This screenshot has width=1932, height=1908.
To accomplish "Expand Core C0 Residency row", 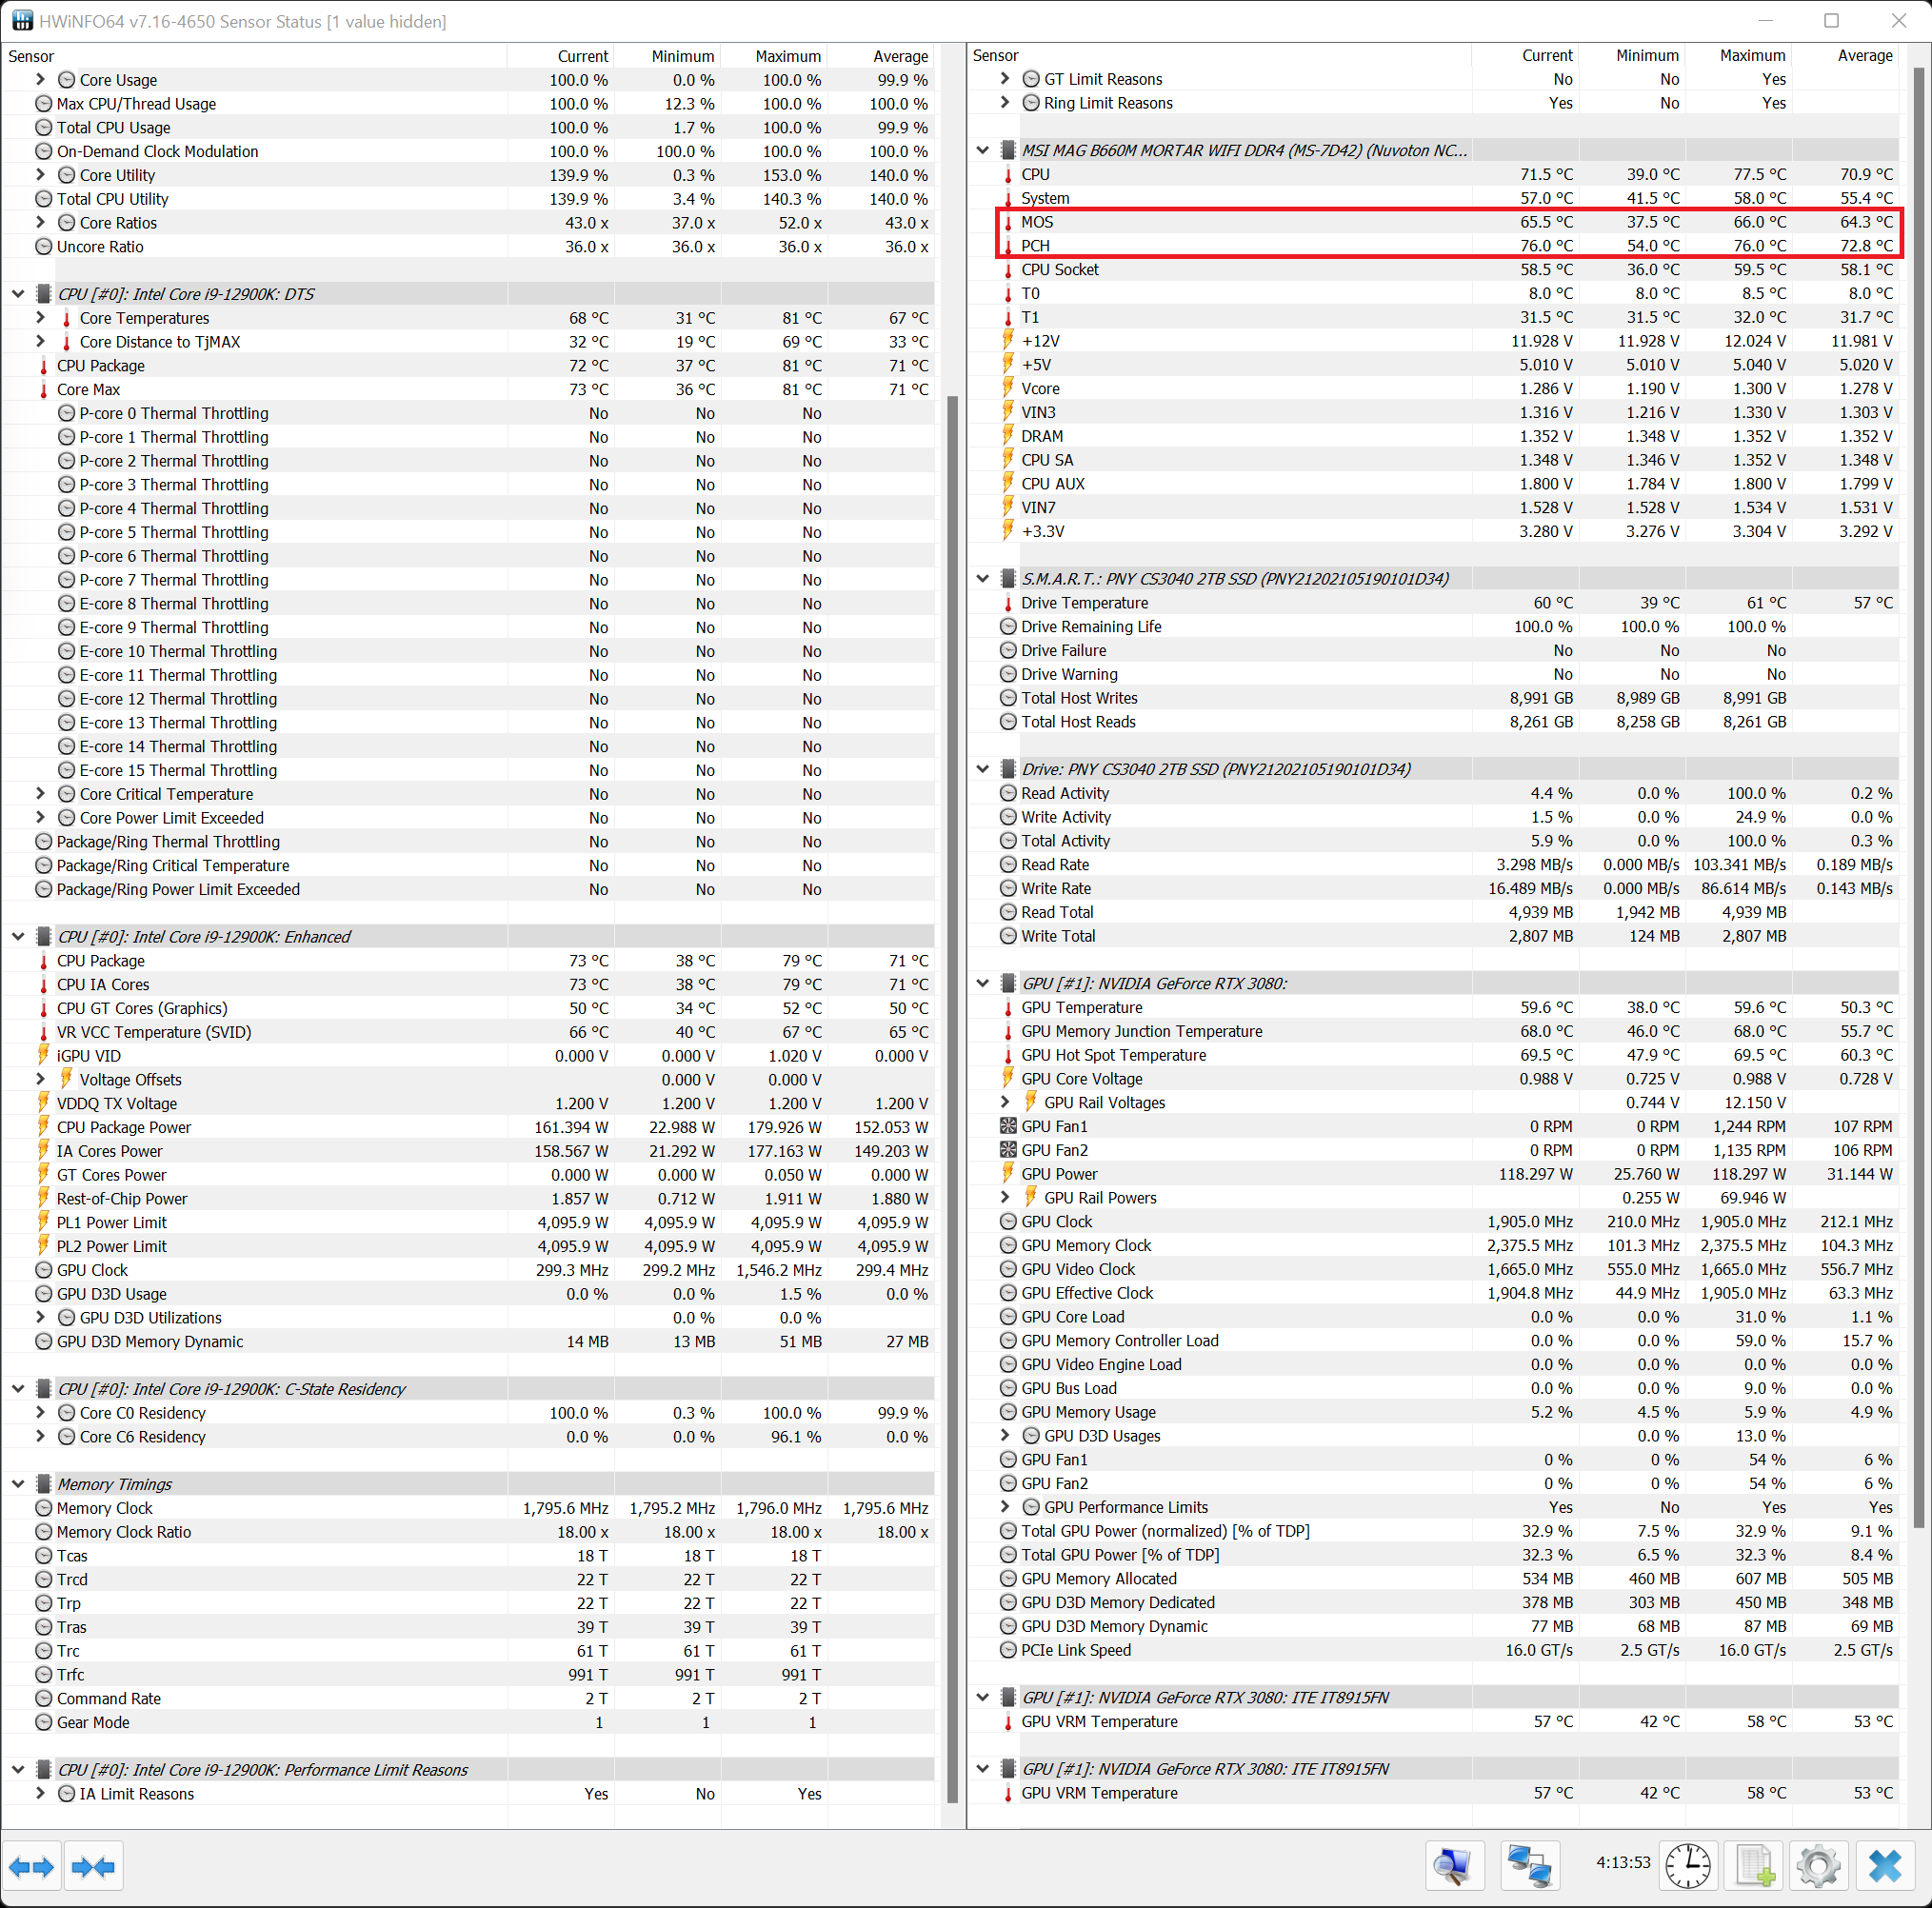I will click(x=40, y=1413).
